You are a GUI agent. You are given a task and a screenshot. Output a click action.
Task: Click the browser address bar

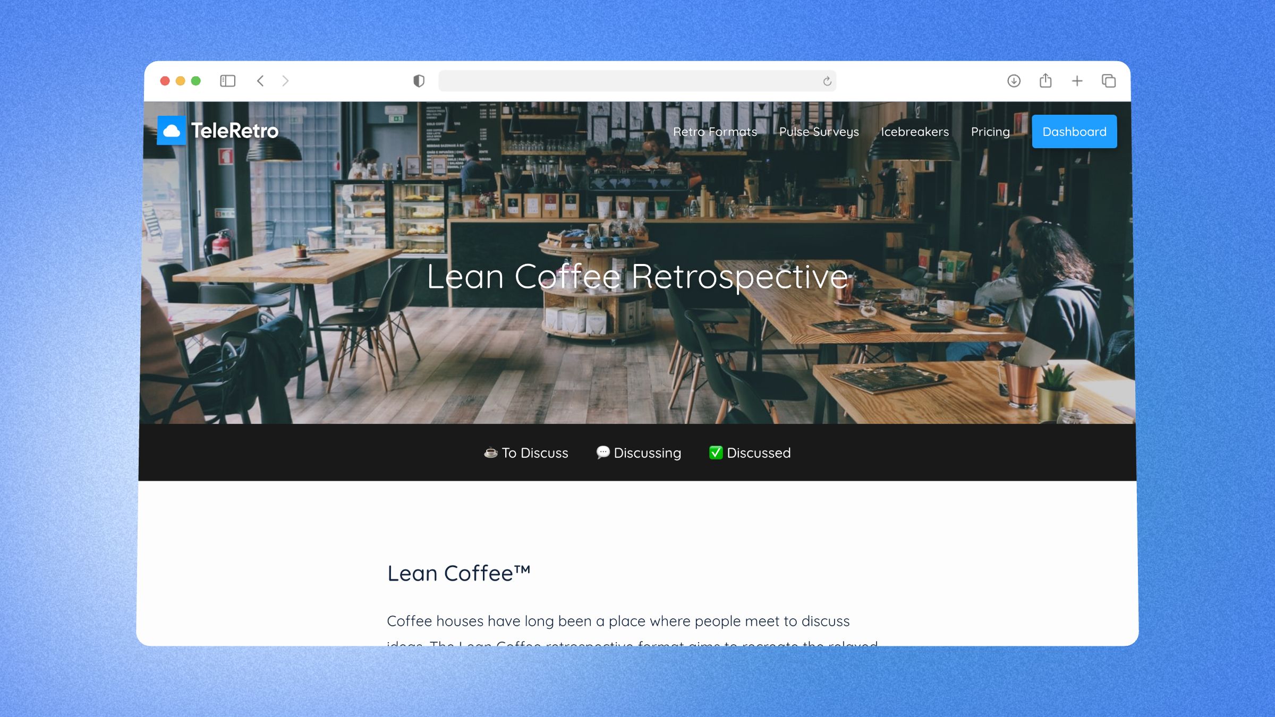636,81
